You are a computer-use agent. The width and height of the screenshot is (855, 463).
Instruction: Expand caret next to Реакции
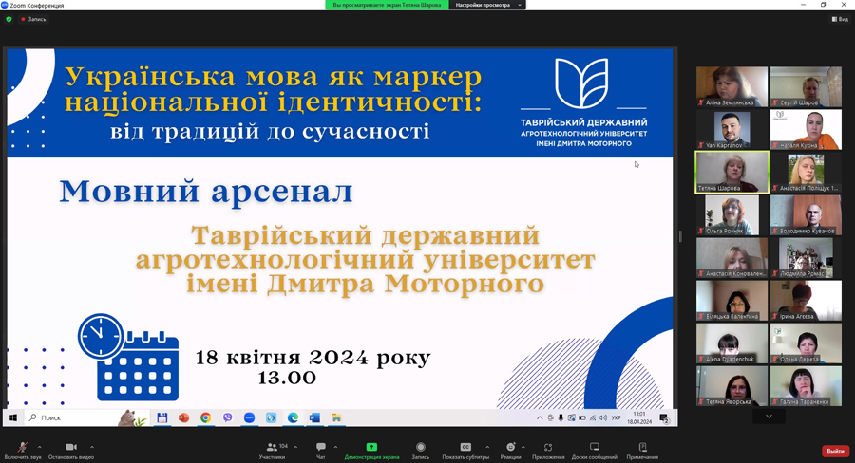tap(522, 447)
